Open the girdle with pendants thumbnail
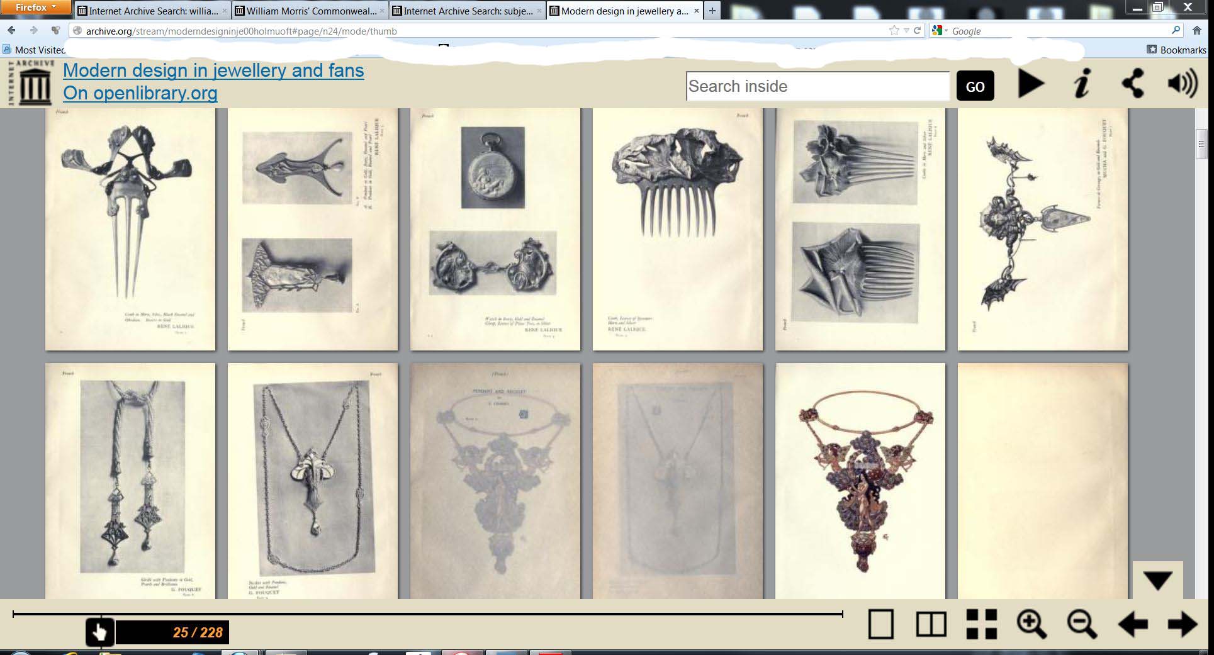The height and width of the screenshot is (655, 1214). (x=130, y=481)
